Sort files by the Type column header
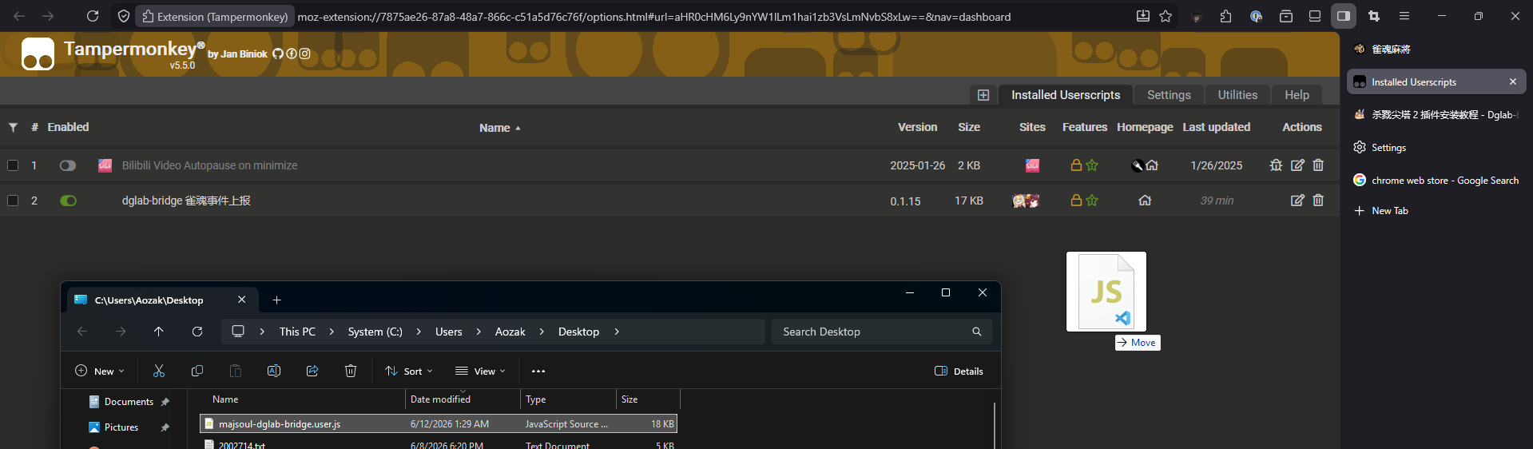The width and height of the screenshot is (1533, 449). coord(568,399)
